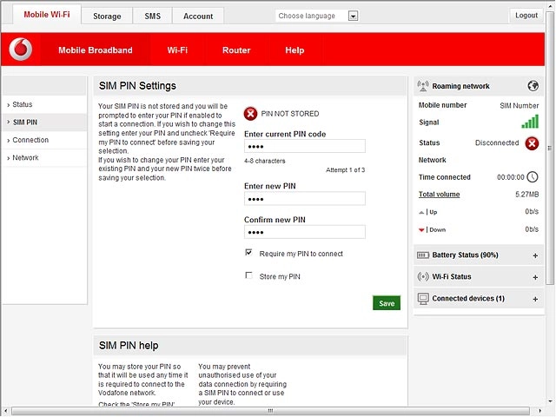Click the horizontal scrollbar at the bottom

pos(270,411)
